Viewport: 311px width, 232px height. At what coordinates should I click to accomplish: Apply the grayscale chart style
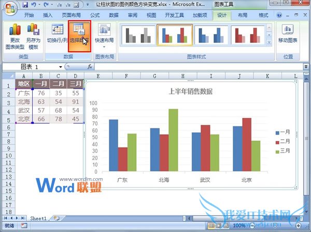138,35
